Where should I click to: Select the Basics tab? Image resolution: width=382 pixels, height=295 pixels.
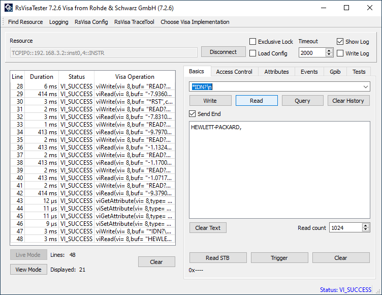point(197,71)
